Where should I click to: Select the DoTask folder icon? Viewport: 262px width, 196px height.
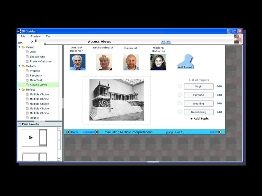coord(23,66)
